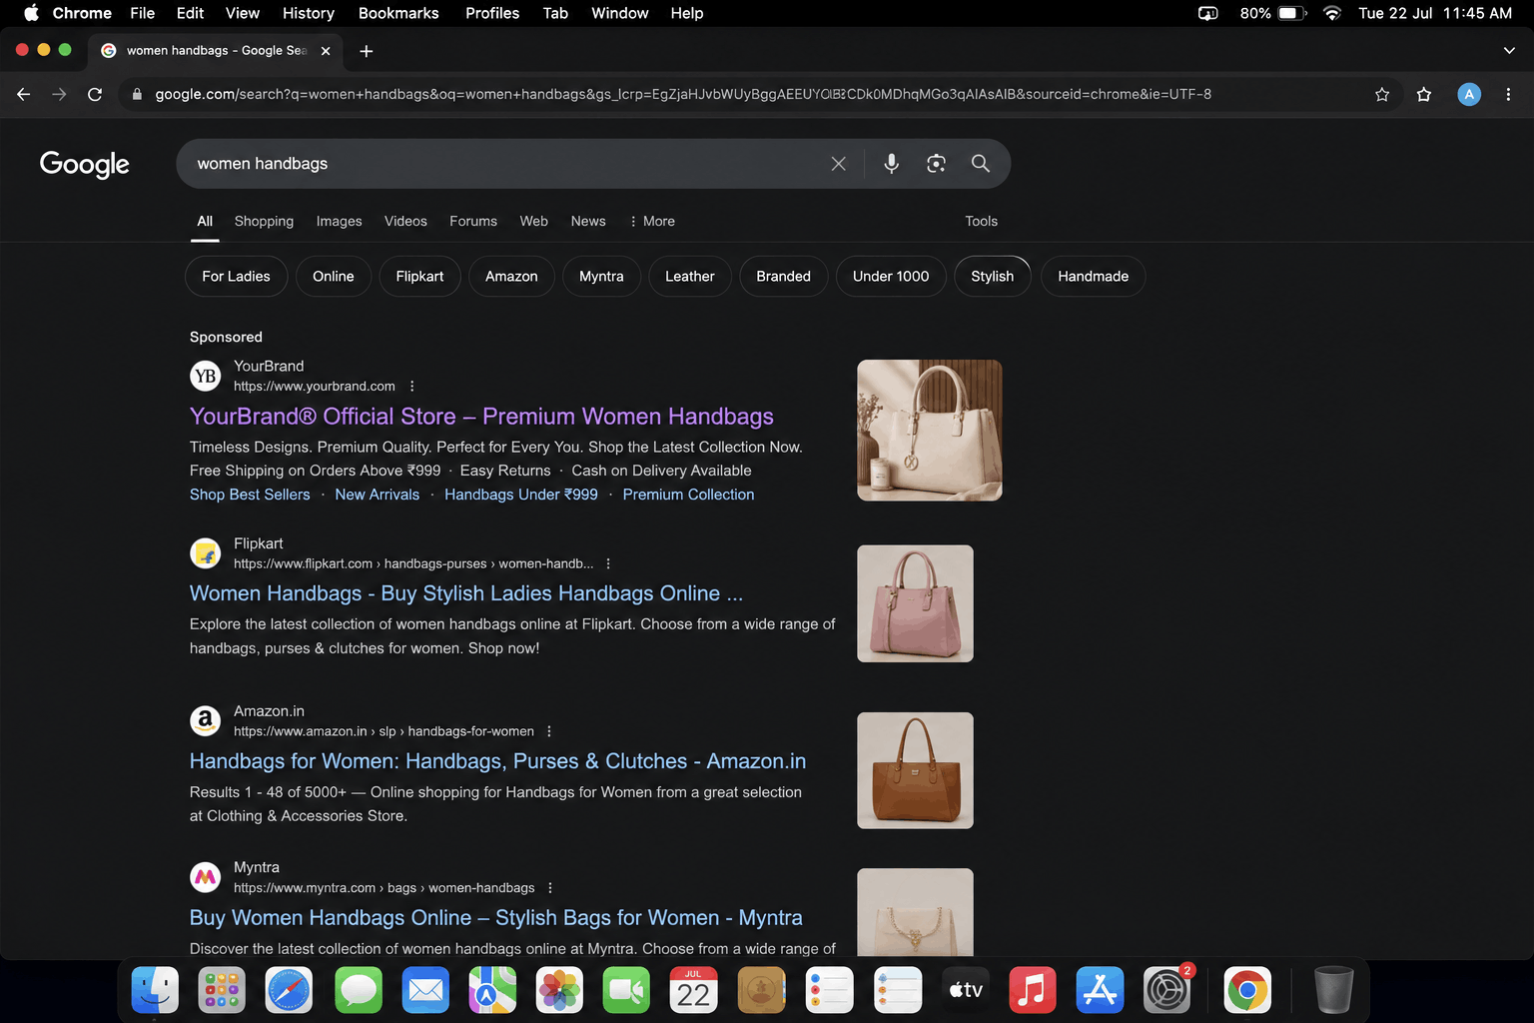Open Photos app from the dock
This screenshot has width=1534, height=1023.
[560, 991]
